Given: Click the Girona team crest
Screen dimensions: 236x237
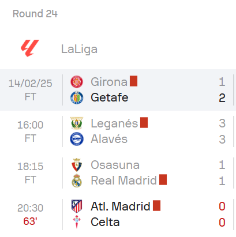Looking at the screenshot, I should pyautogui.click(x=77, y=82).
